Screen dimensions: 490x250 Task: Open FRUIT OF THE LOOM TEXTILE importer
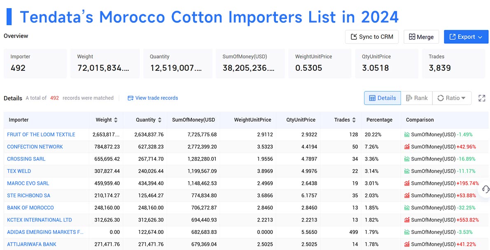pos(41,134)
